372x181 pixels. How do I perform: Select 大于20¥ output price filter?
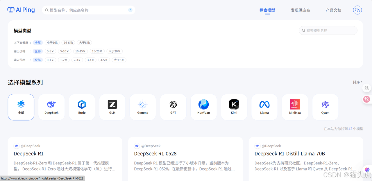(x=115, y=51)
